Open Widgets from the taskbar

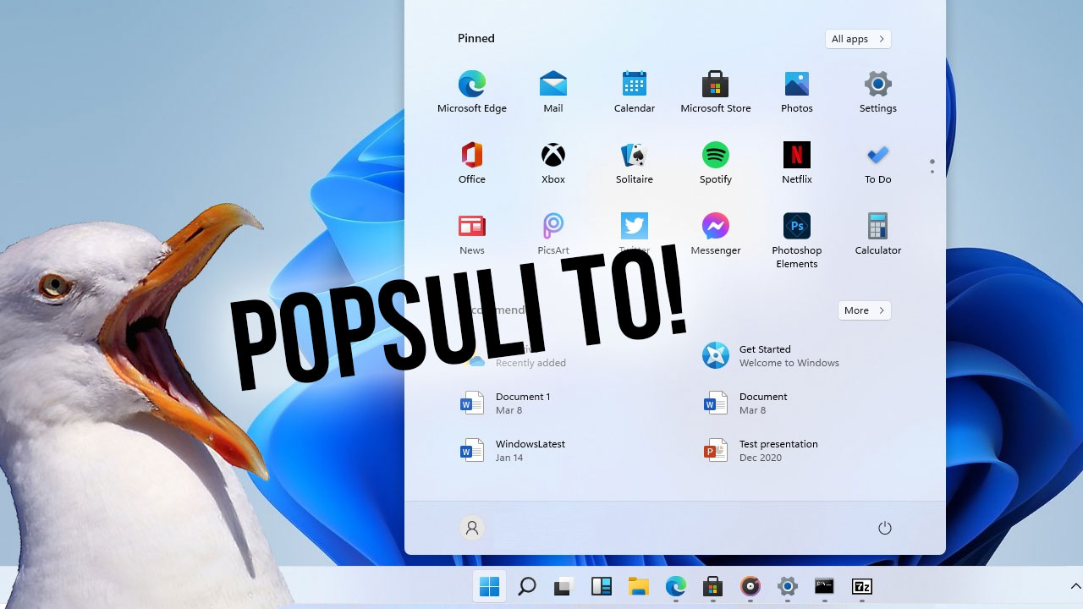pyautogui.click(x=601, y=586)
